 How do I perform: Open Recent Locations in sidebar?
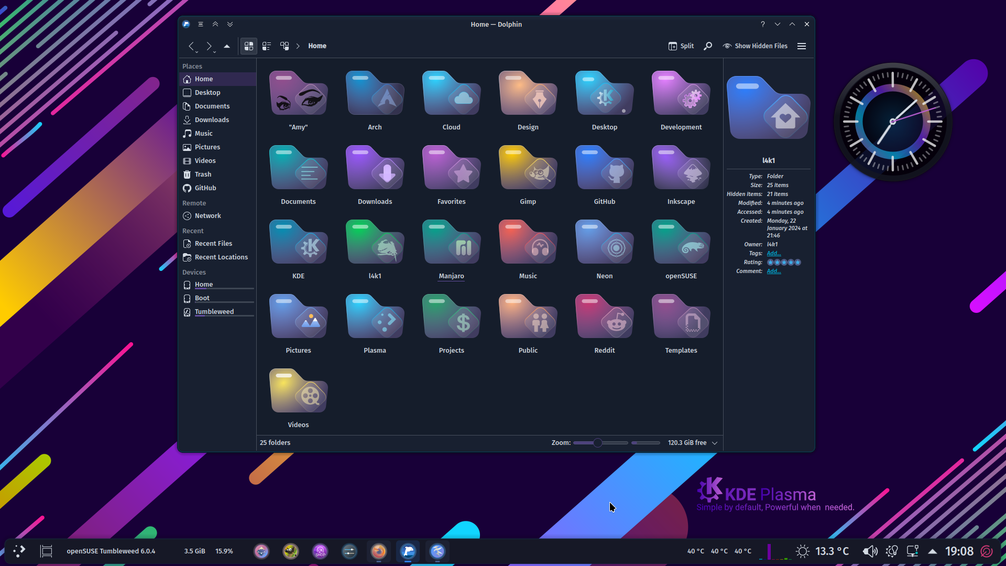217,257
